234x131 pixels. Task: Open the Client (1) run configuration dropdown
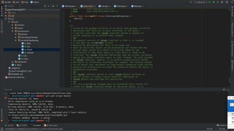pos(201,2)
